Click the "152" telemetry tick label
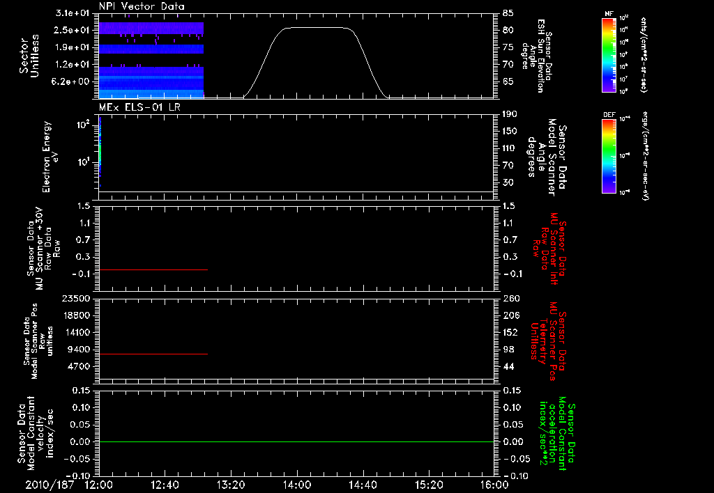This screenshot has width=714, height=493. click(x=511, y=332)
